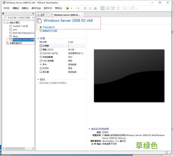Click the 40 GB hard disk value
The image size is (173, 156).
point(71,49)
